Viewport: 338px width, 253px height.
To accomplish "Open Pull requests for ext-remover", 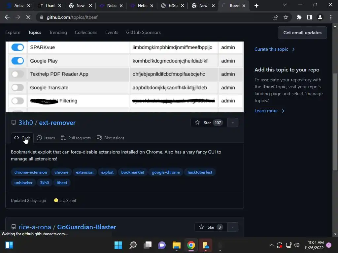I will 76,138.
